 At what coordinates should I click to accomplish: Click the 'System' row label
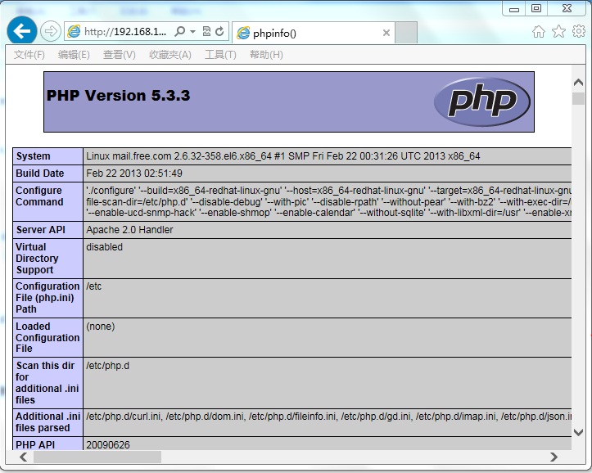pos(34,156)
